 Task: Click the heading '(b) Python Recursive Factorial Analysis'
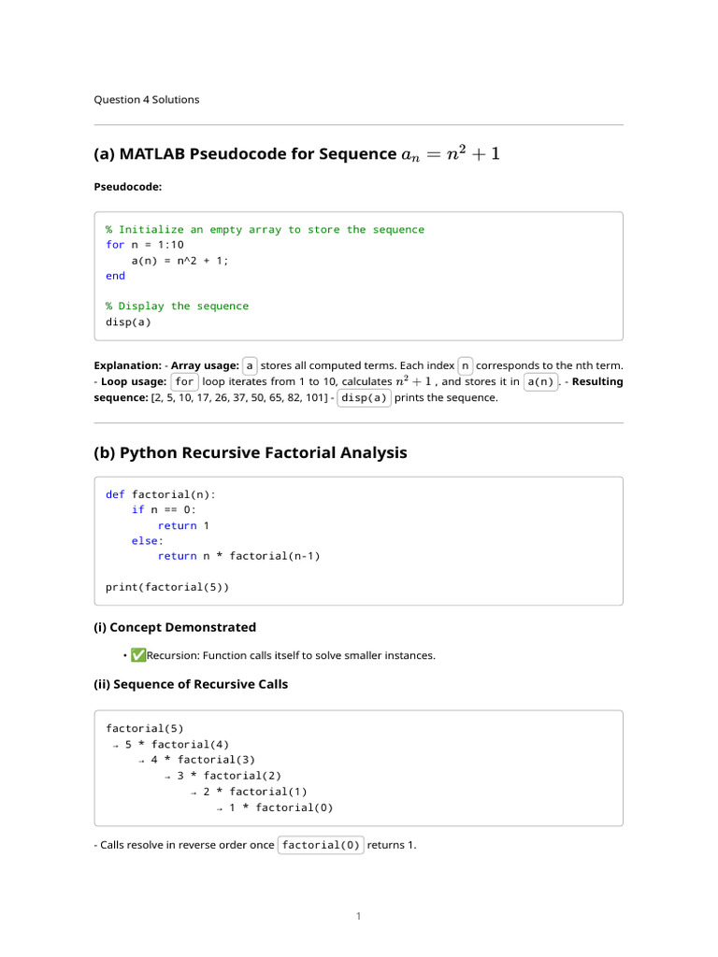coord(251,453)
